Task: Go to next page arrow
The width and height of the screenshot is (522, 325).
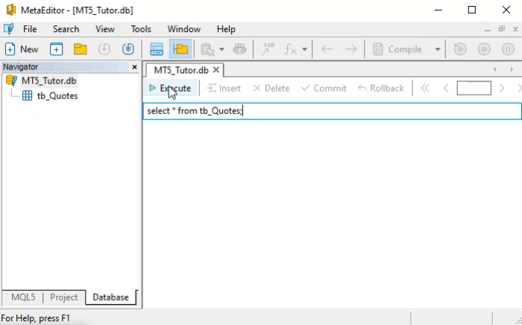Action: click(501, 88)
